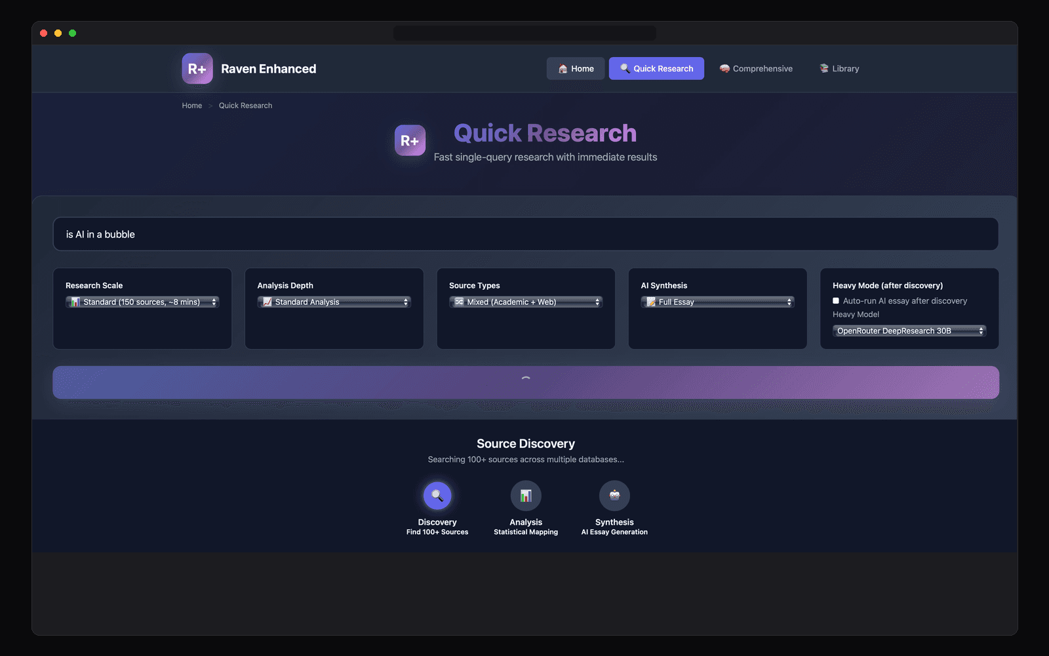
Task: Click the R+ icon beside Quick Research heading
Action: point(409,140)
